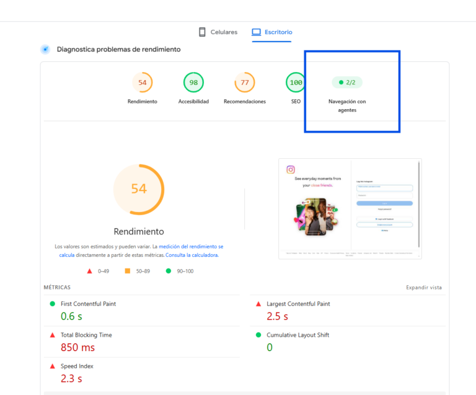This screenshot has width=476, height=395.
Task: Click the red triangle 0–49 legend icon
Action: 89,271
